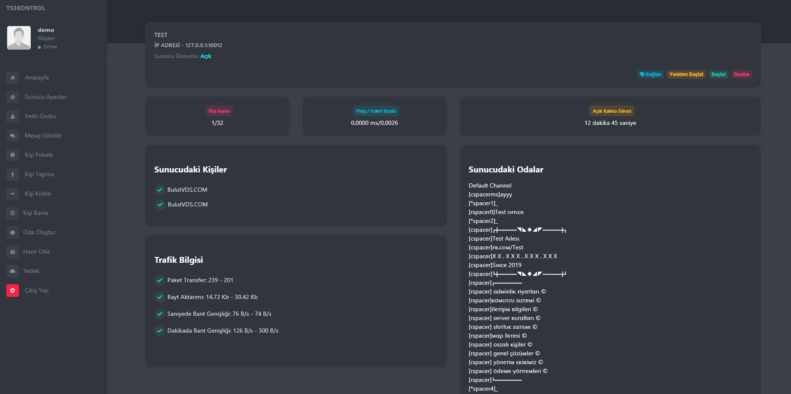
Task: Click the chat icon for Mesaj Gönder
Action: point(13,136)
